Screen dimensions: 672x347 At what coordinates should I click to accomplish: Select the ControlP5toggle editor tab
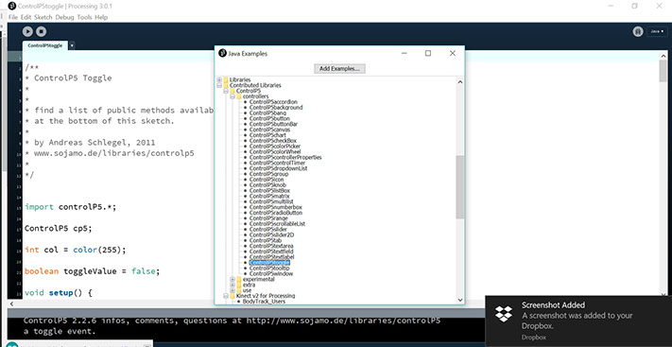tap(45, 45)
